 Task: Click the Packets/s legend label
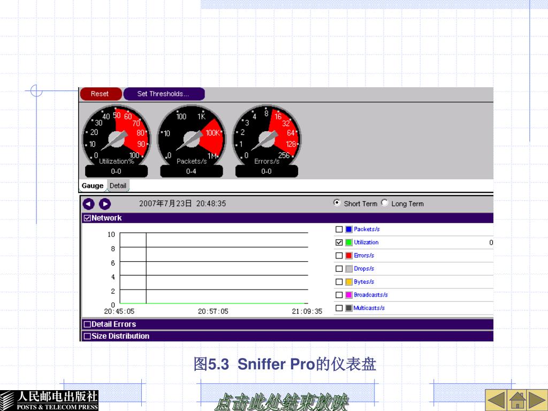click(367, 229)
